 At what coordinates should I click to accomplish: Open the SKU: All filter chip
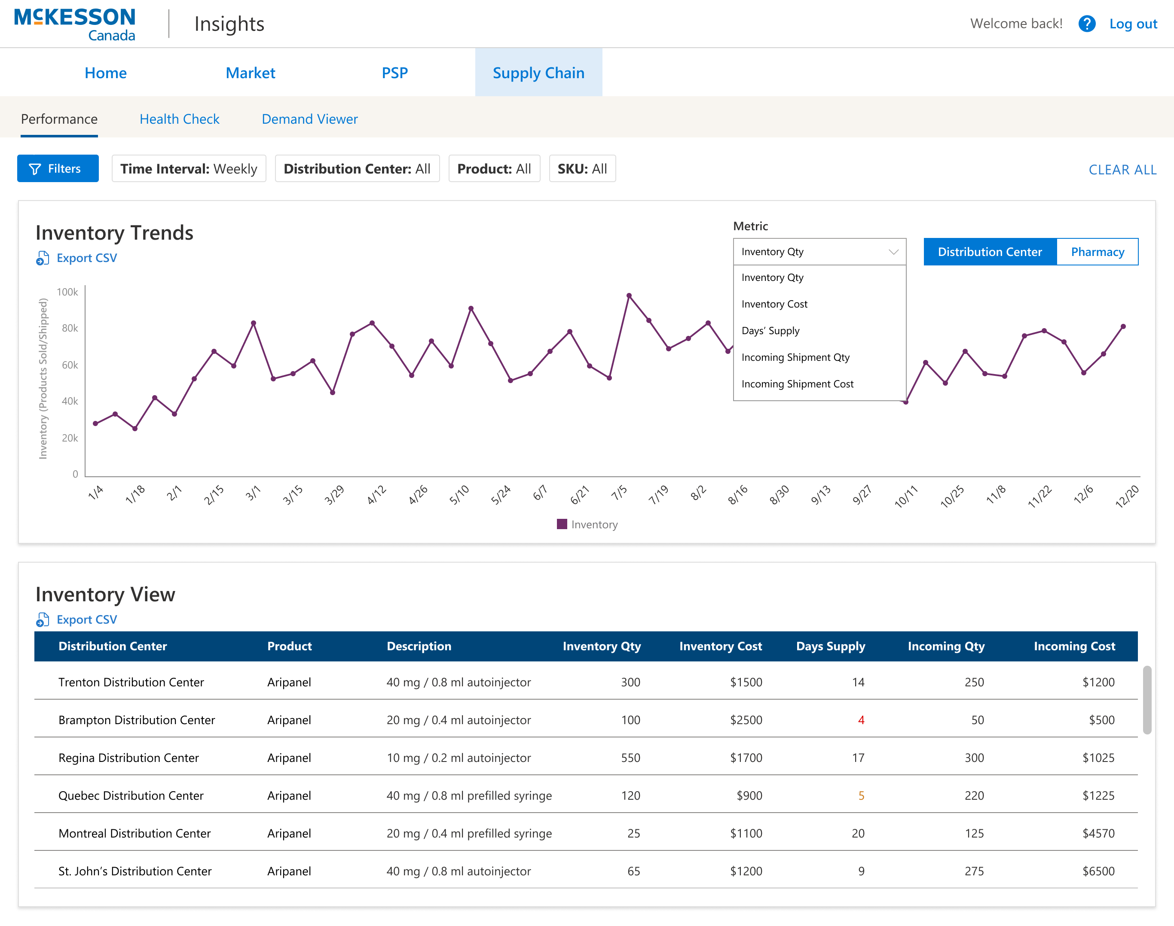click(x=582, y=169)
